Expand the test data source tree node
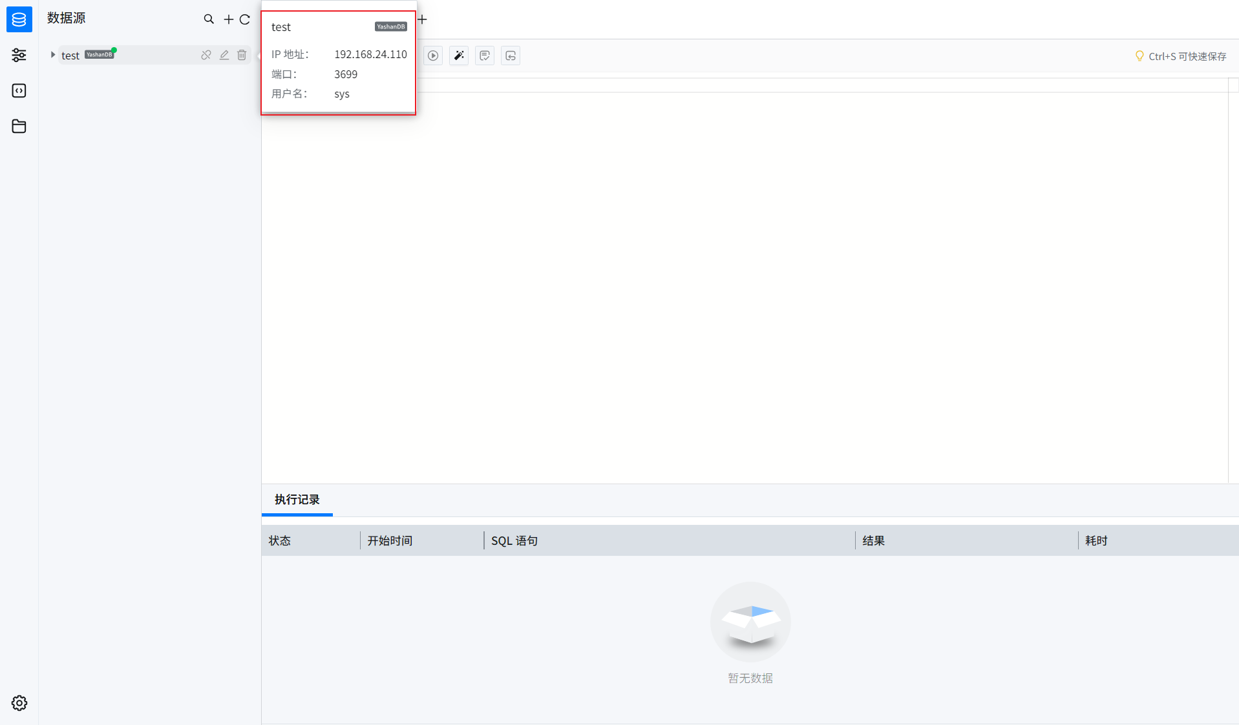Screen dimensions: 1239x725 tap(53, 55)
